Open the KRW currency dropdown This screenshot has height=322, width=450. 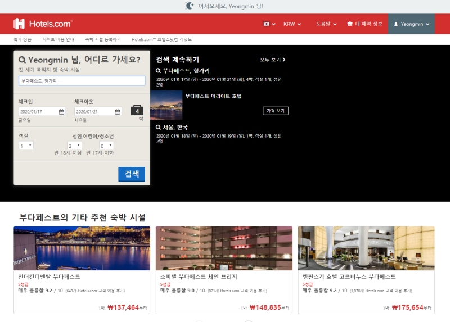[292, 24]
